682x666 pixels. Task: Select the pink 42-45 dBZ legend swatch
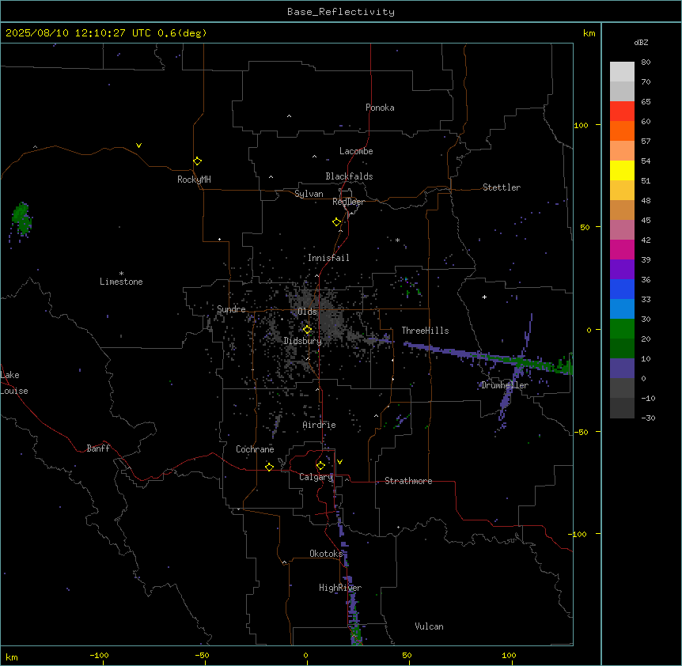(622, 230)
